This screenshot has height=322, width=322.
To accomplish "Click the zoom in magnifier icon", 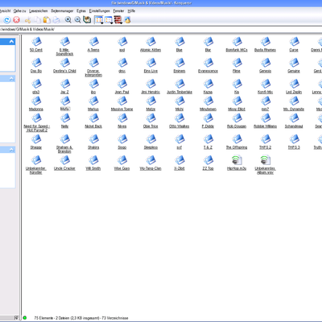I will click(x=68, y=20).
